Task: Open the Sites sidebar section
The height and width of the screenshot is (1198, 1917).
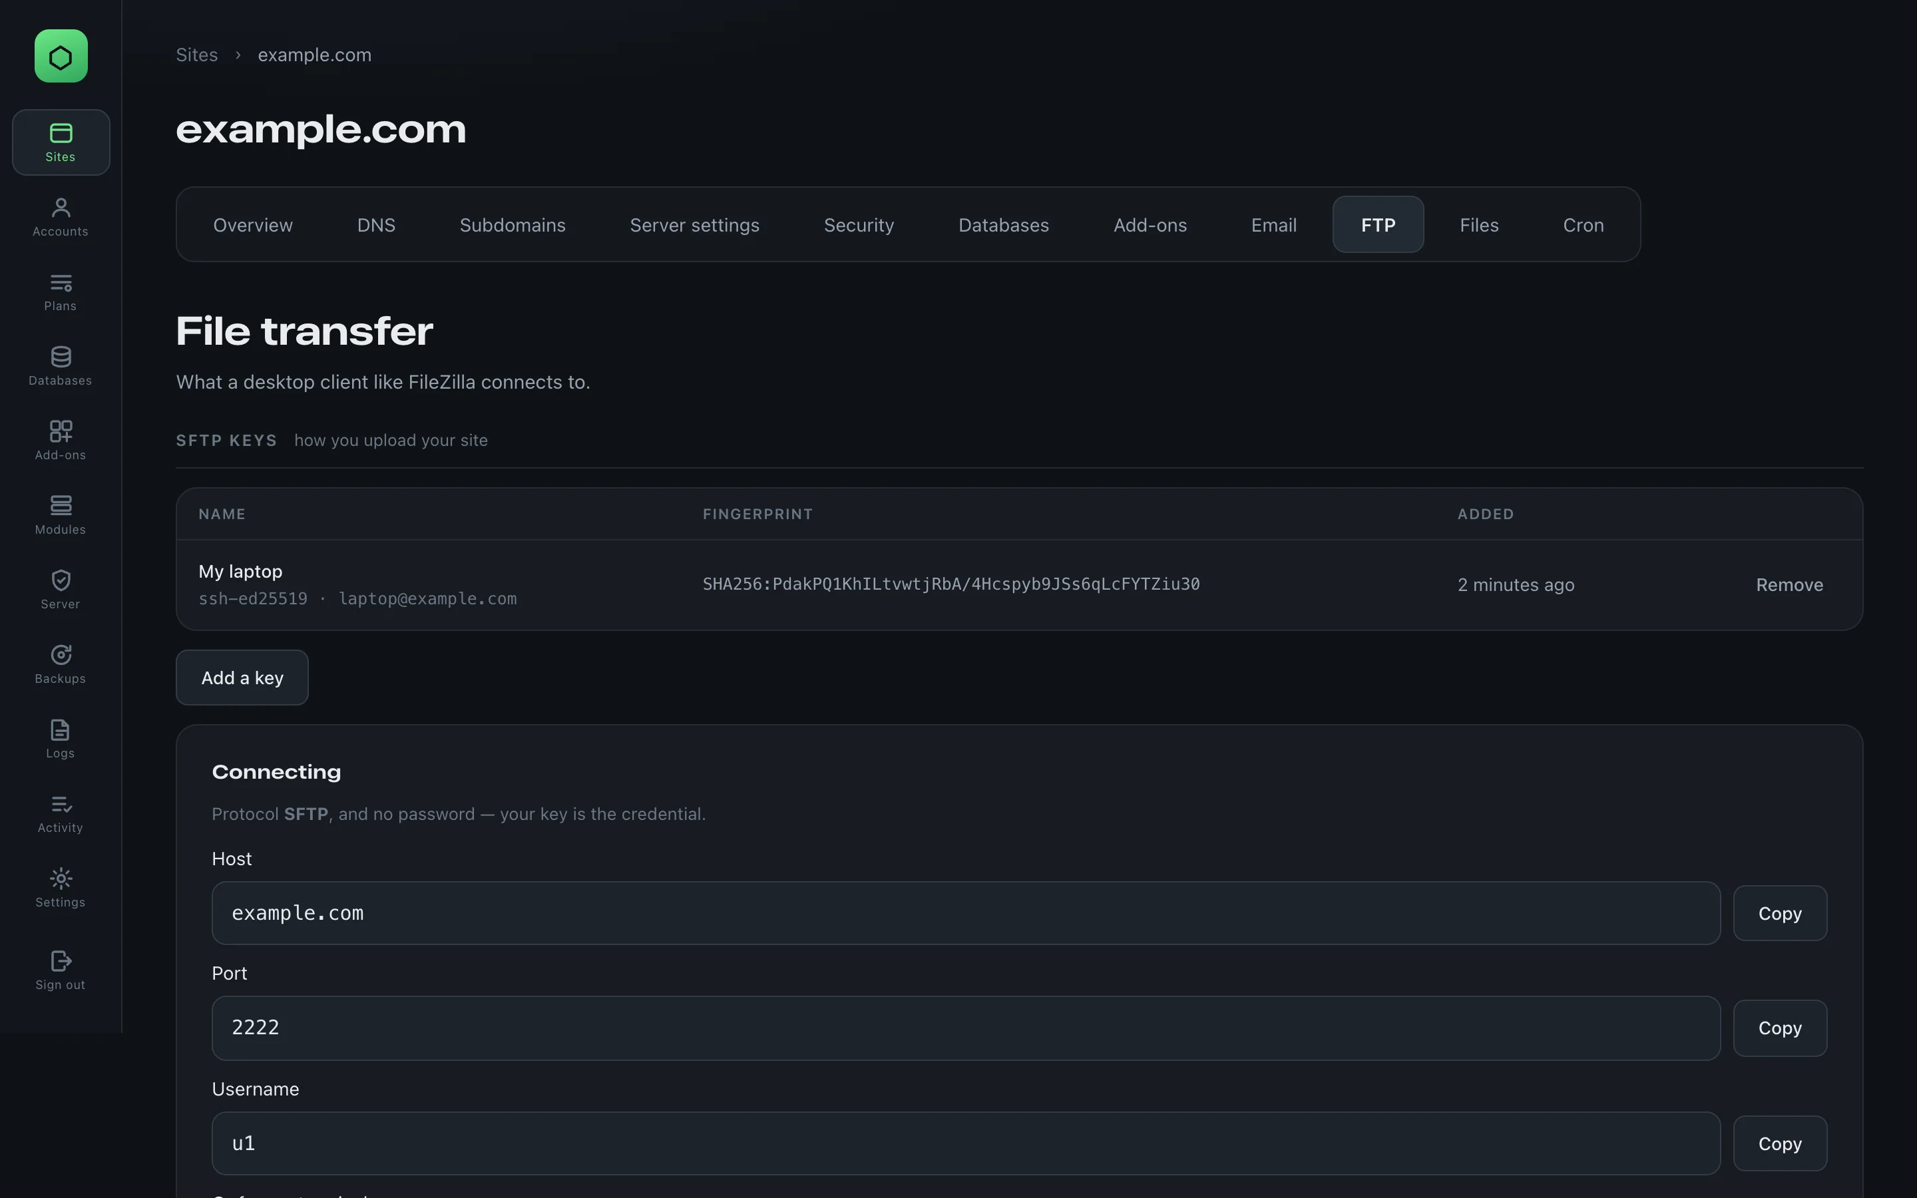Action: click(x=61, y=142)
